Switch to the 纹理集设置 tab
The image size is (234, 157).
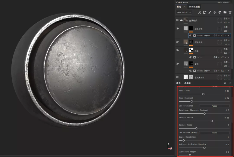[x=194, y=7]
